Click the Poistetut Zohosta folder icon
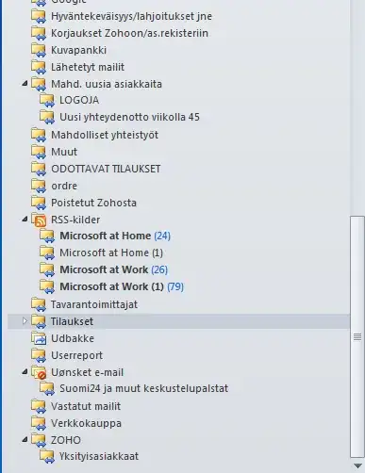The image size is (365, 473). [x=39, y=203]
